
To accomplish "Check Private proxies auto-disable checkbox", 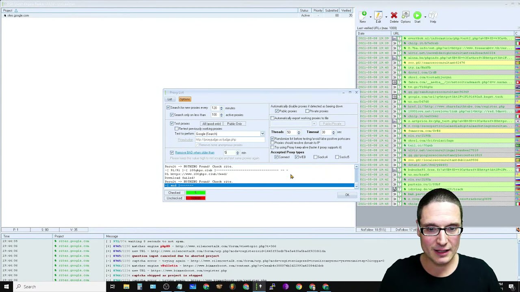I will click(x=307, y=111).
